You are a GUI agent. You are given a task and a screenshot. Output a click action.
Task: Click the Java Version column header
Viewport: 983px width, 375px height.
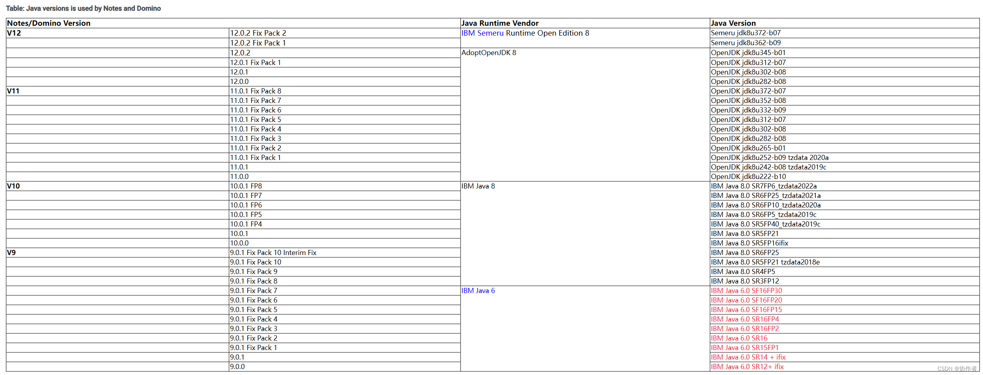(844, 23)
